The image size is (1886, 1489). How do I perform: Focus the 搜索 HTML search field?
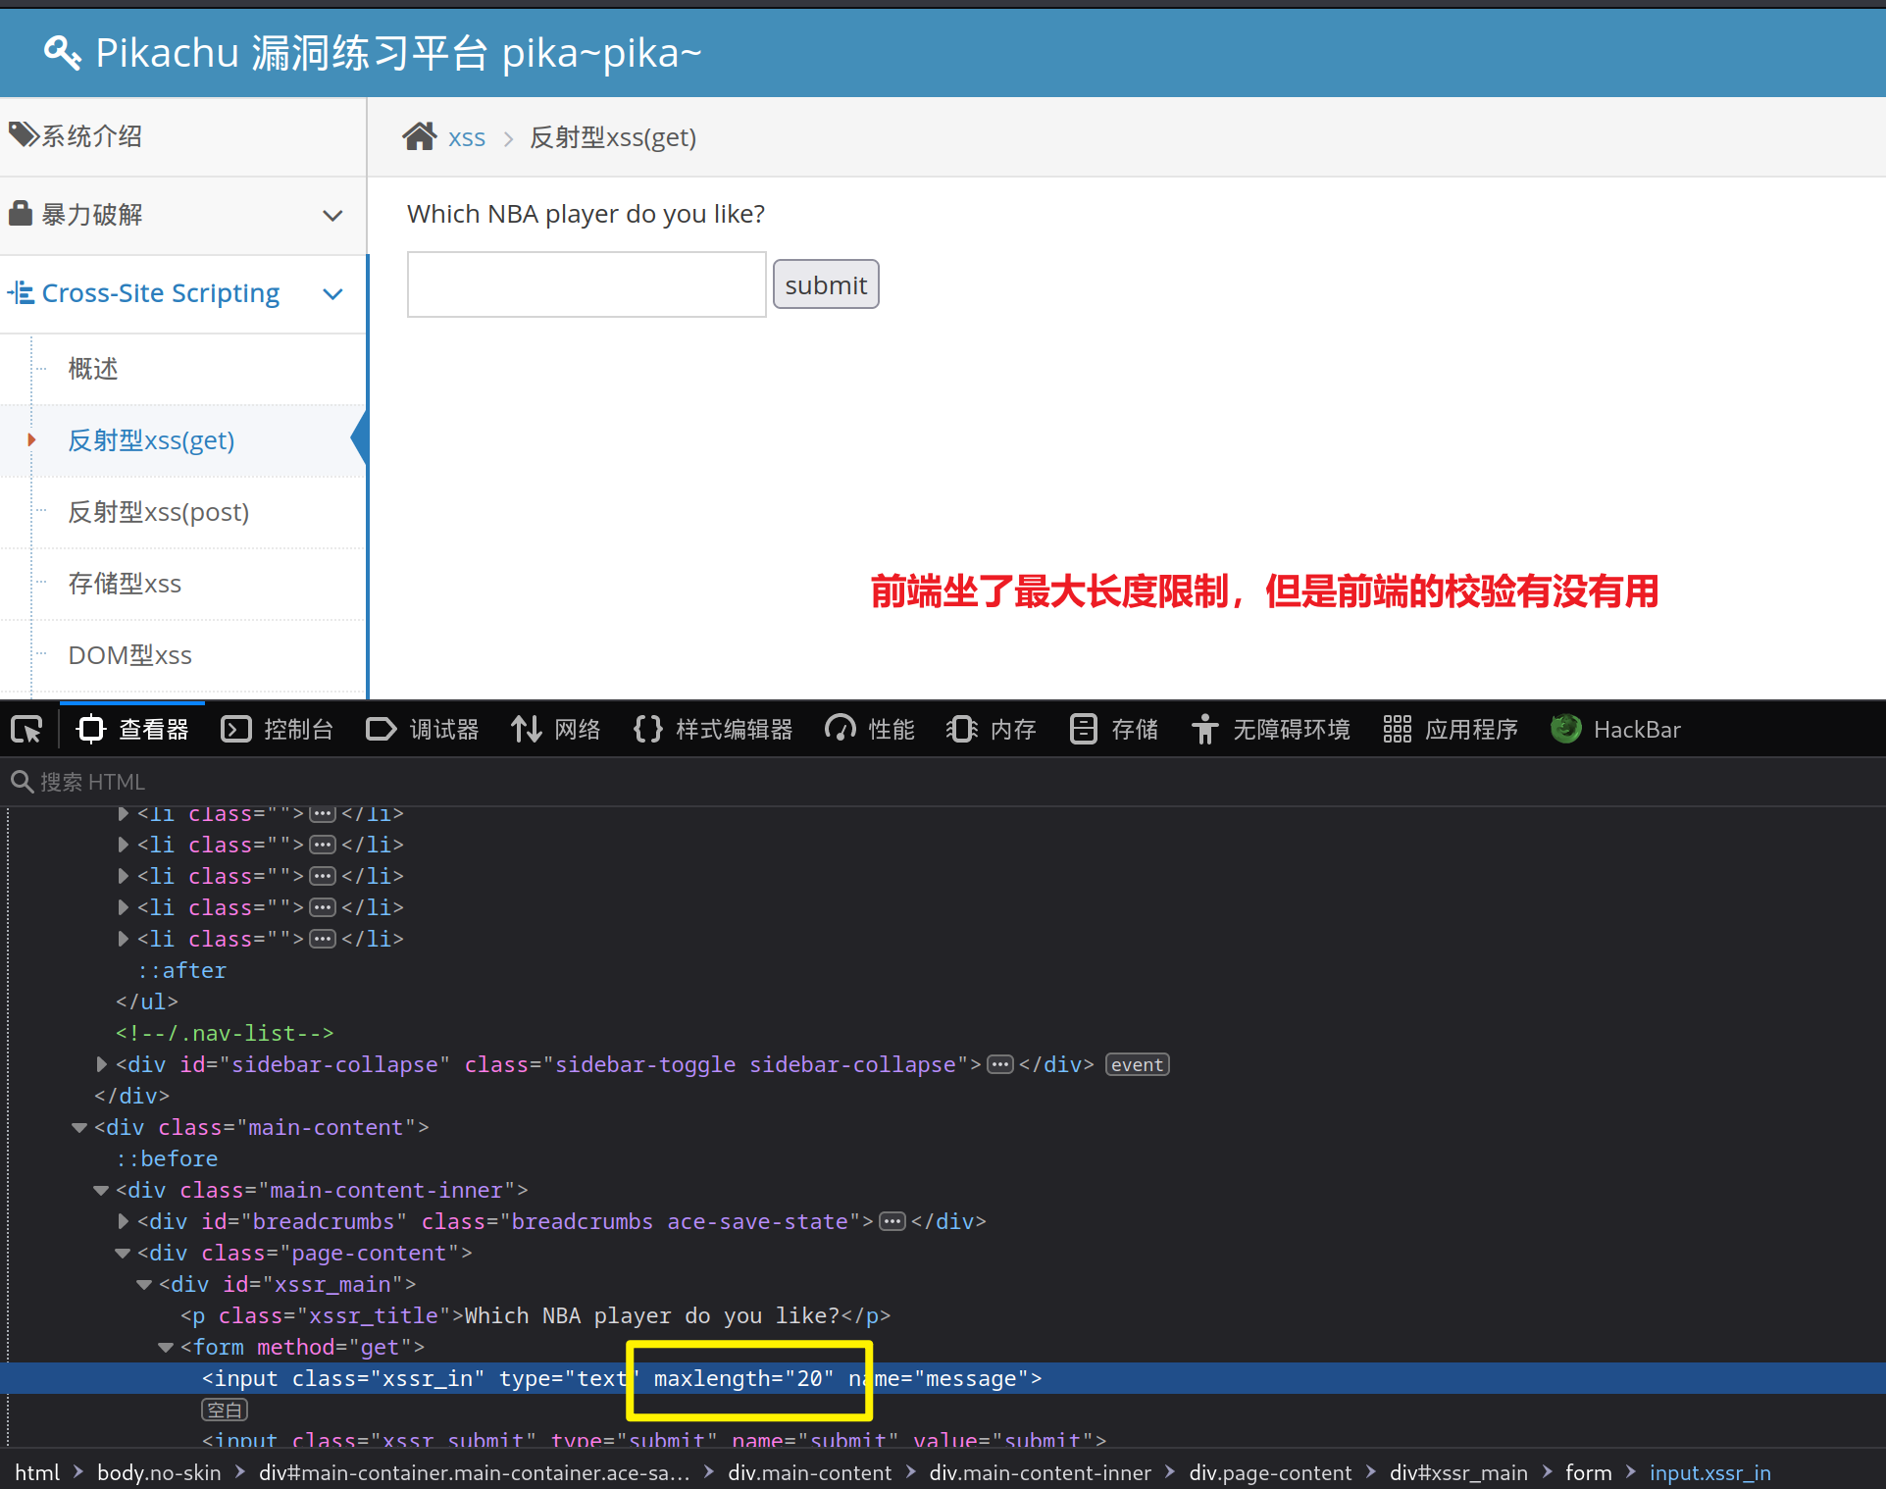click(943, 782)
